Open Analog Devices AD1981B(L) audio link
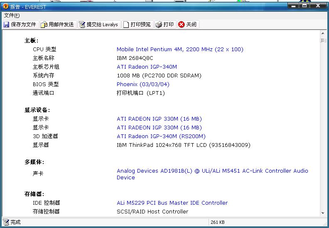This screenshot has width=329, height=228. tap(212, 174)
